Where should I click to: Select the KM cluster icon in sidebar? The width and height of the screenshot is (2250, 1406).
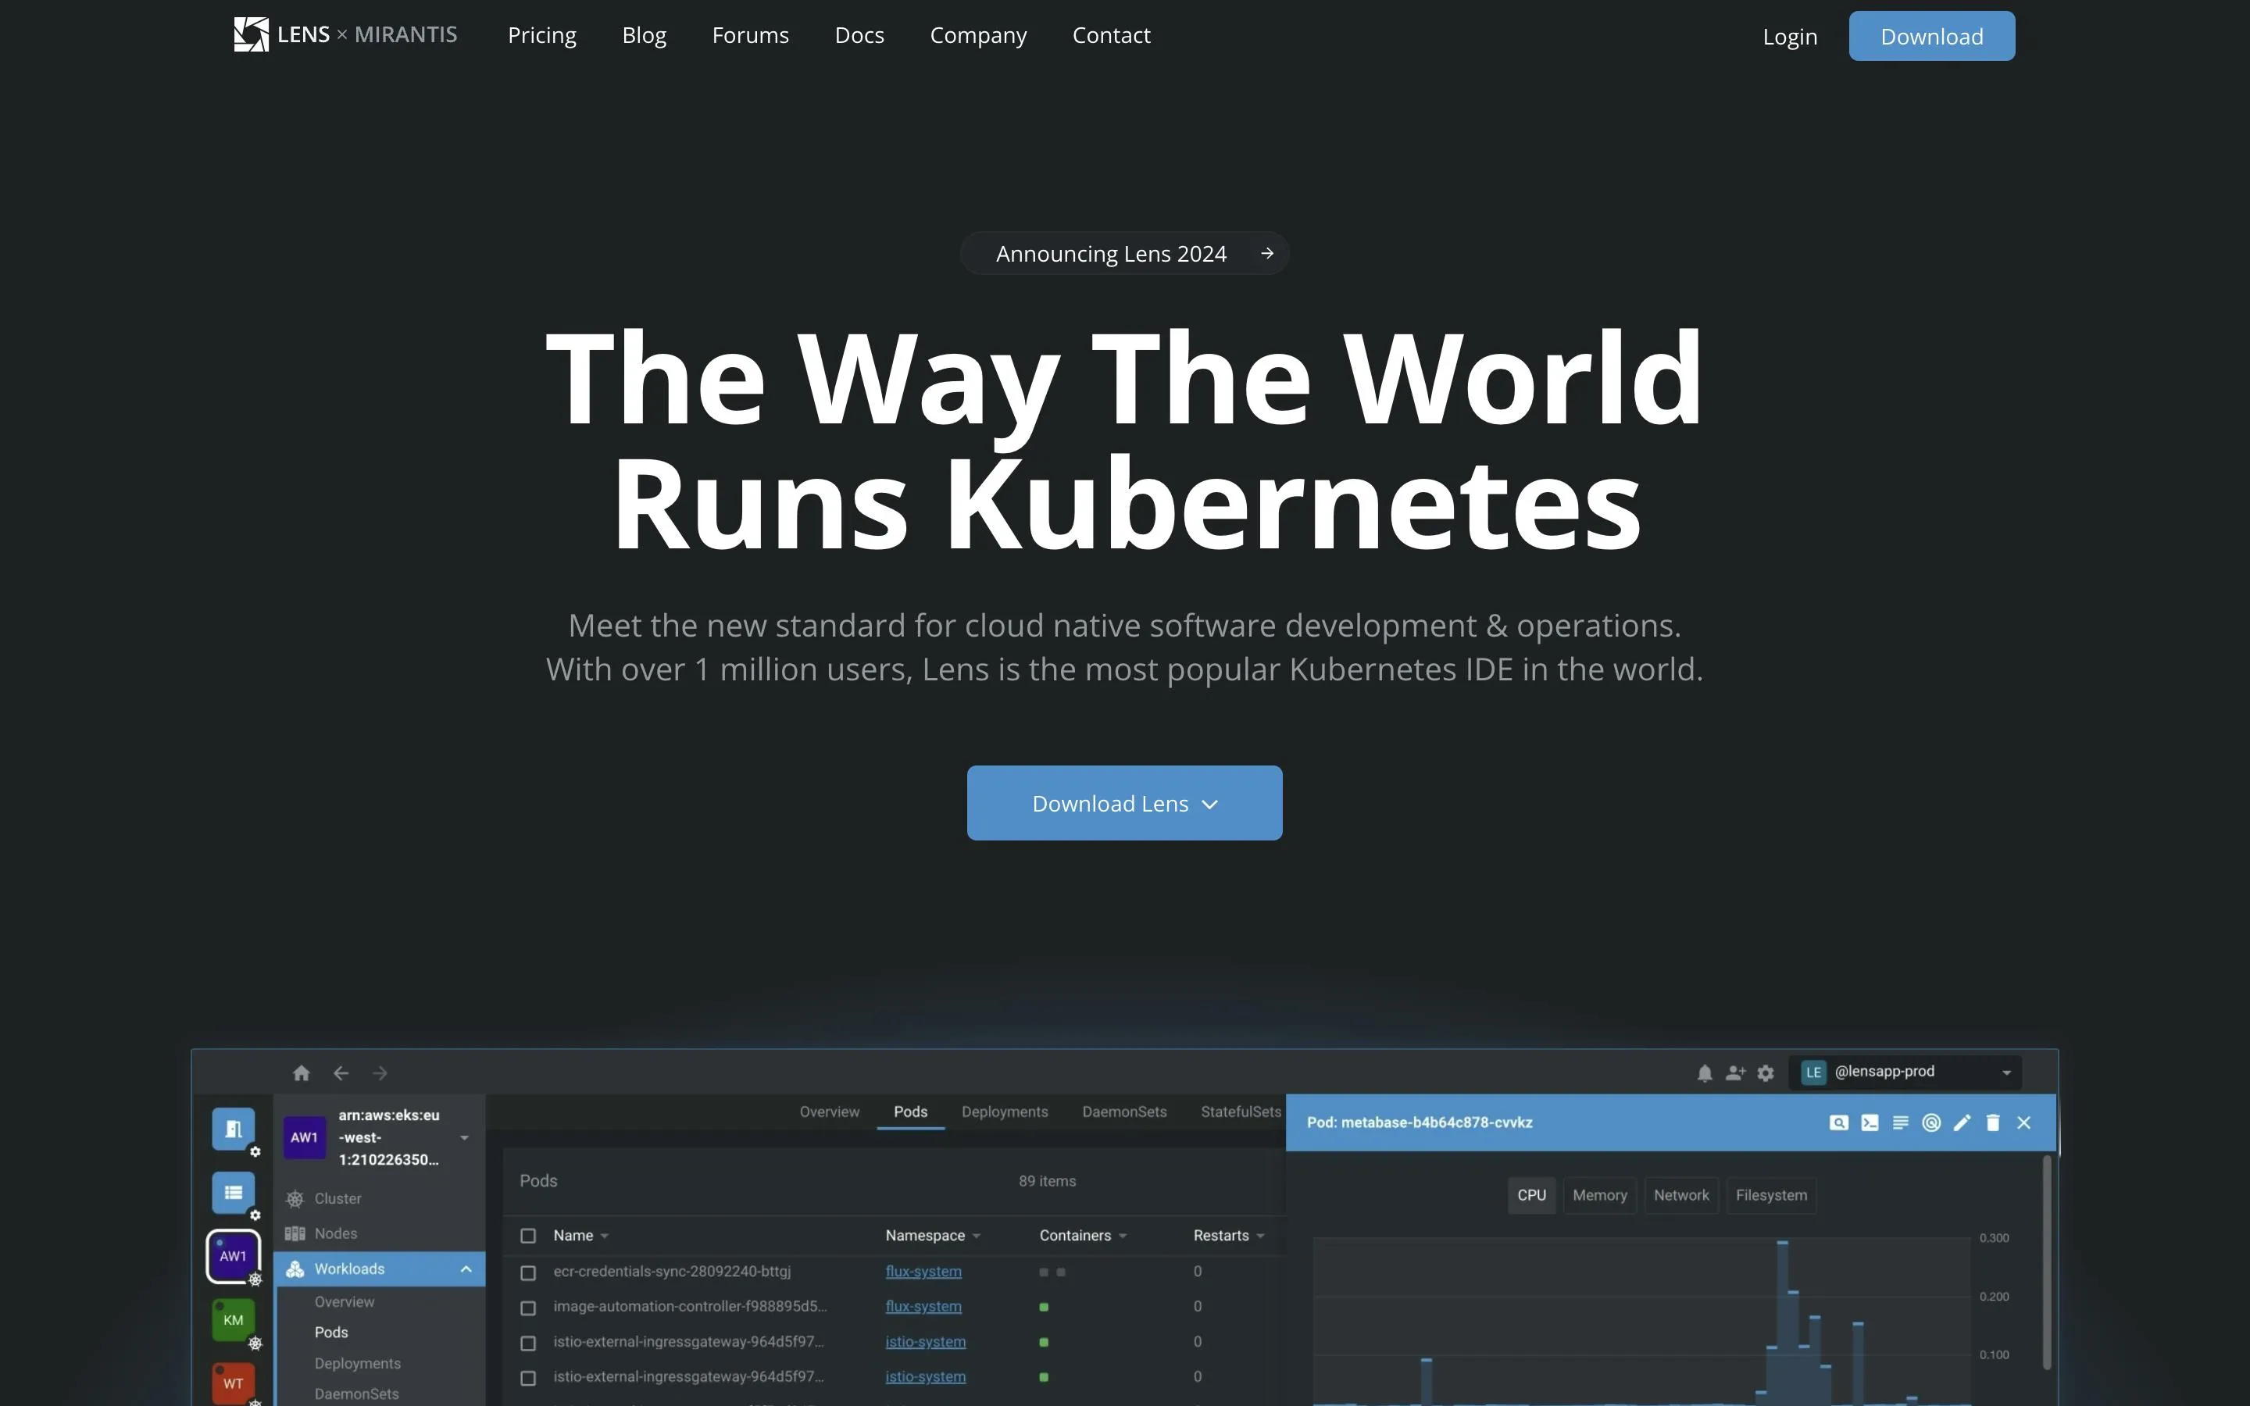[234, 1319]
